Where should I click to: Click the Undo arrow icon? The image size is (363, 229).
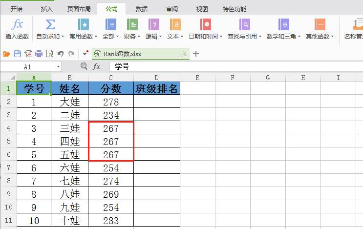(61, 54)
